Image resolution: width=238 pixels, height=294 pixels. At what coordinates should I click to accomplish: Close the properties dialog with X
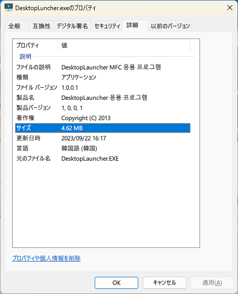(230, 8)
